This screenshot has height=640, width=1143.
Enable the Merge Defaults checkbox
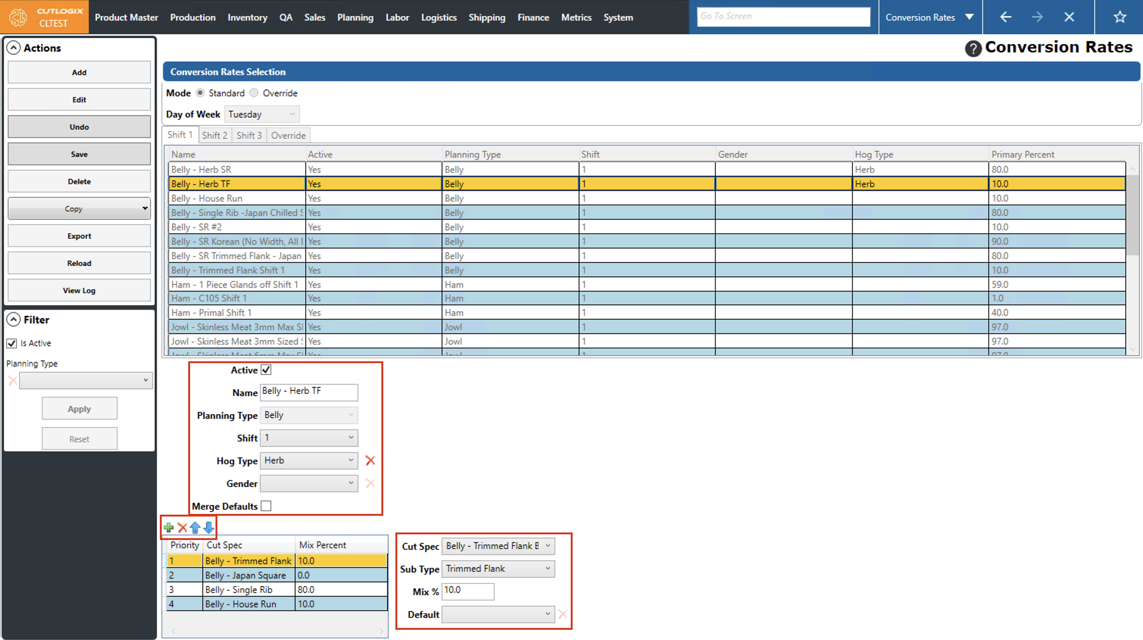click(266, 506)
